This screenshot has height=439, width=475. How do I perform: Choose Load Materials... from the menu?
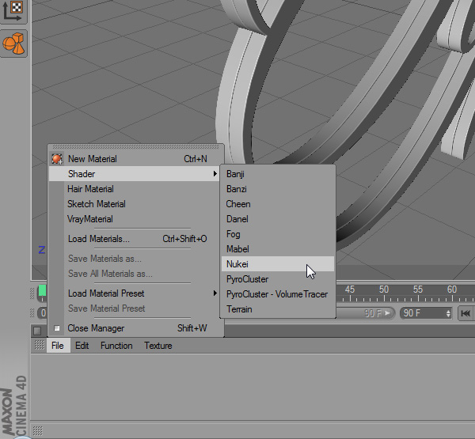98,239
